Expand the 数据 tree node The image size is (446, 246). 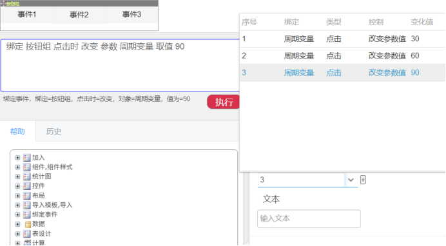point(17,224)
